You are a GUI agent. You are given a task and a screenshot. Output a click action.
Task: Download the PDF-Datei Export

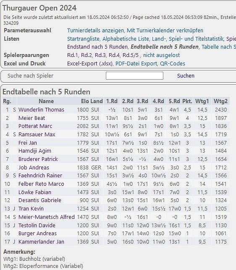tap(136, 64)
